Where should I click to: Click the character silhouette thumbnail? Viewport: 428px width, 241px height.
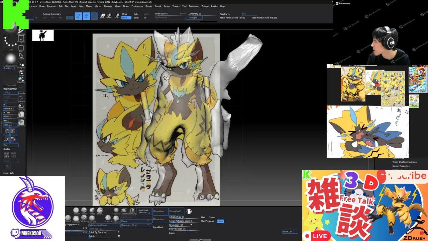43,35
